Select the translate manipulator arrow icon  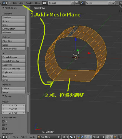(x=82, y=137)
